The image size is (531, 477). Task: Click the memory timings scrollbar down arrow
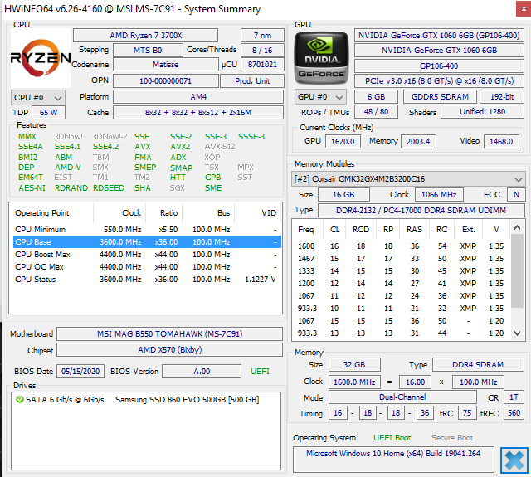click(x=517, y=333)
